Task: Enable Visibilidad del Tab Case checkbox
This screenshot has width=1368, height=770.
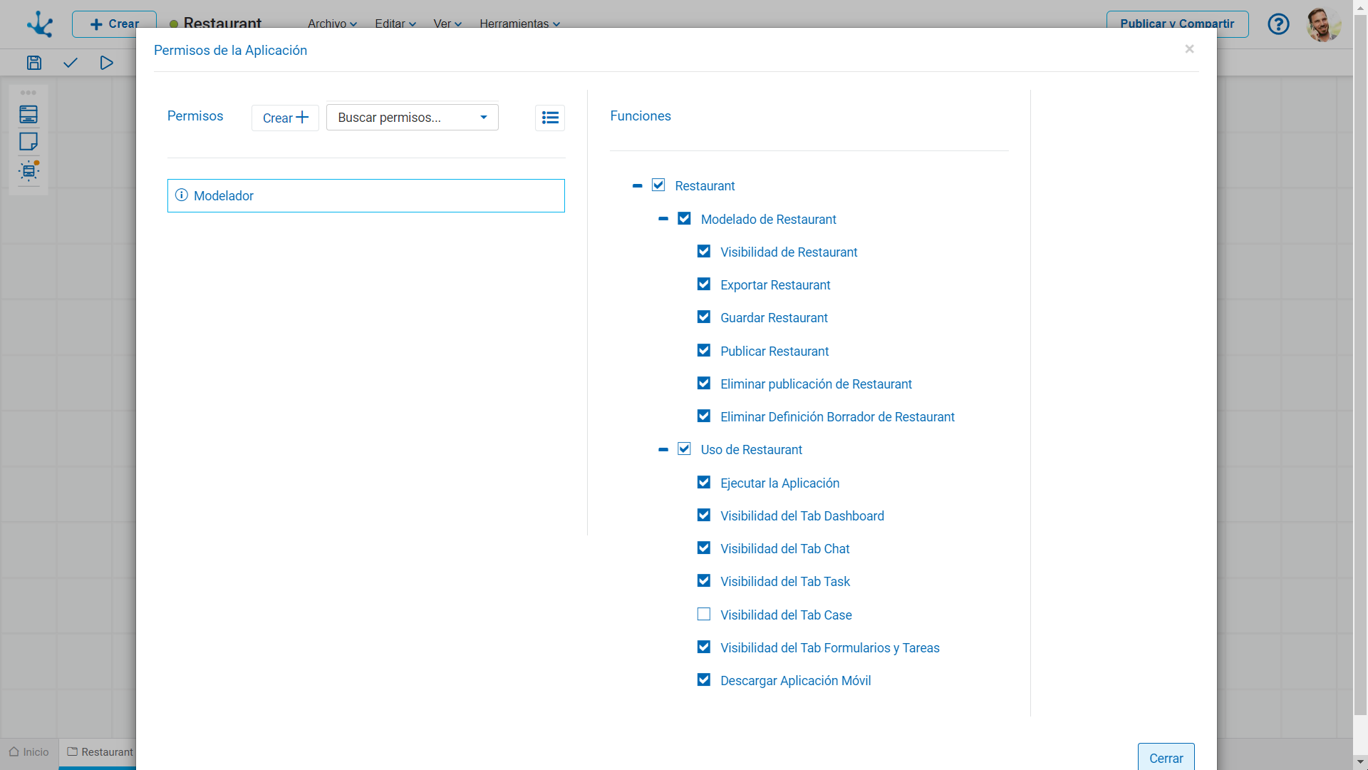Action: point(704,615)
